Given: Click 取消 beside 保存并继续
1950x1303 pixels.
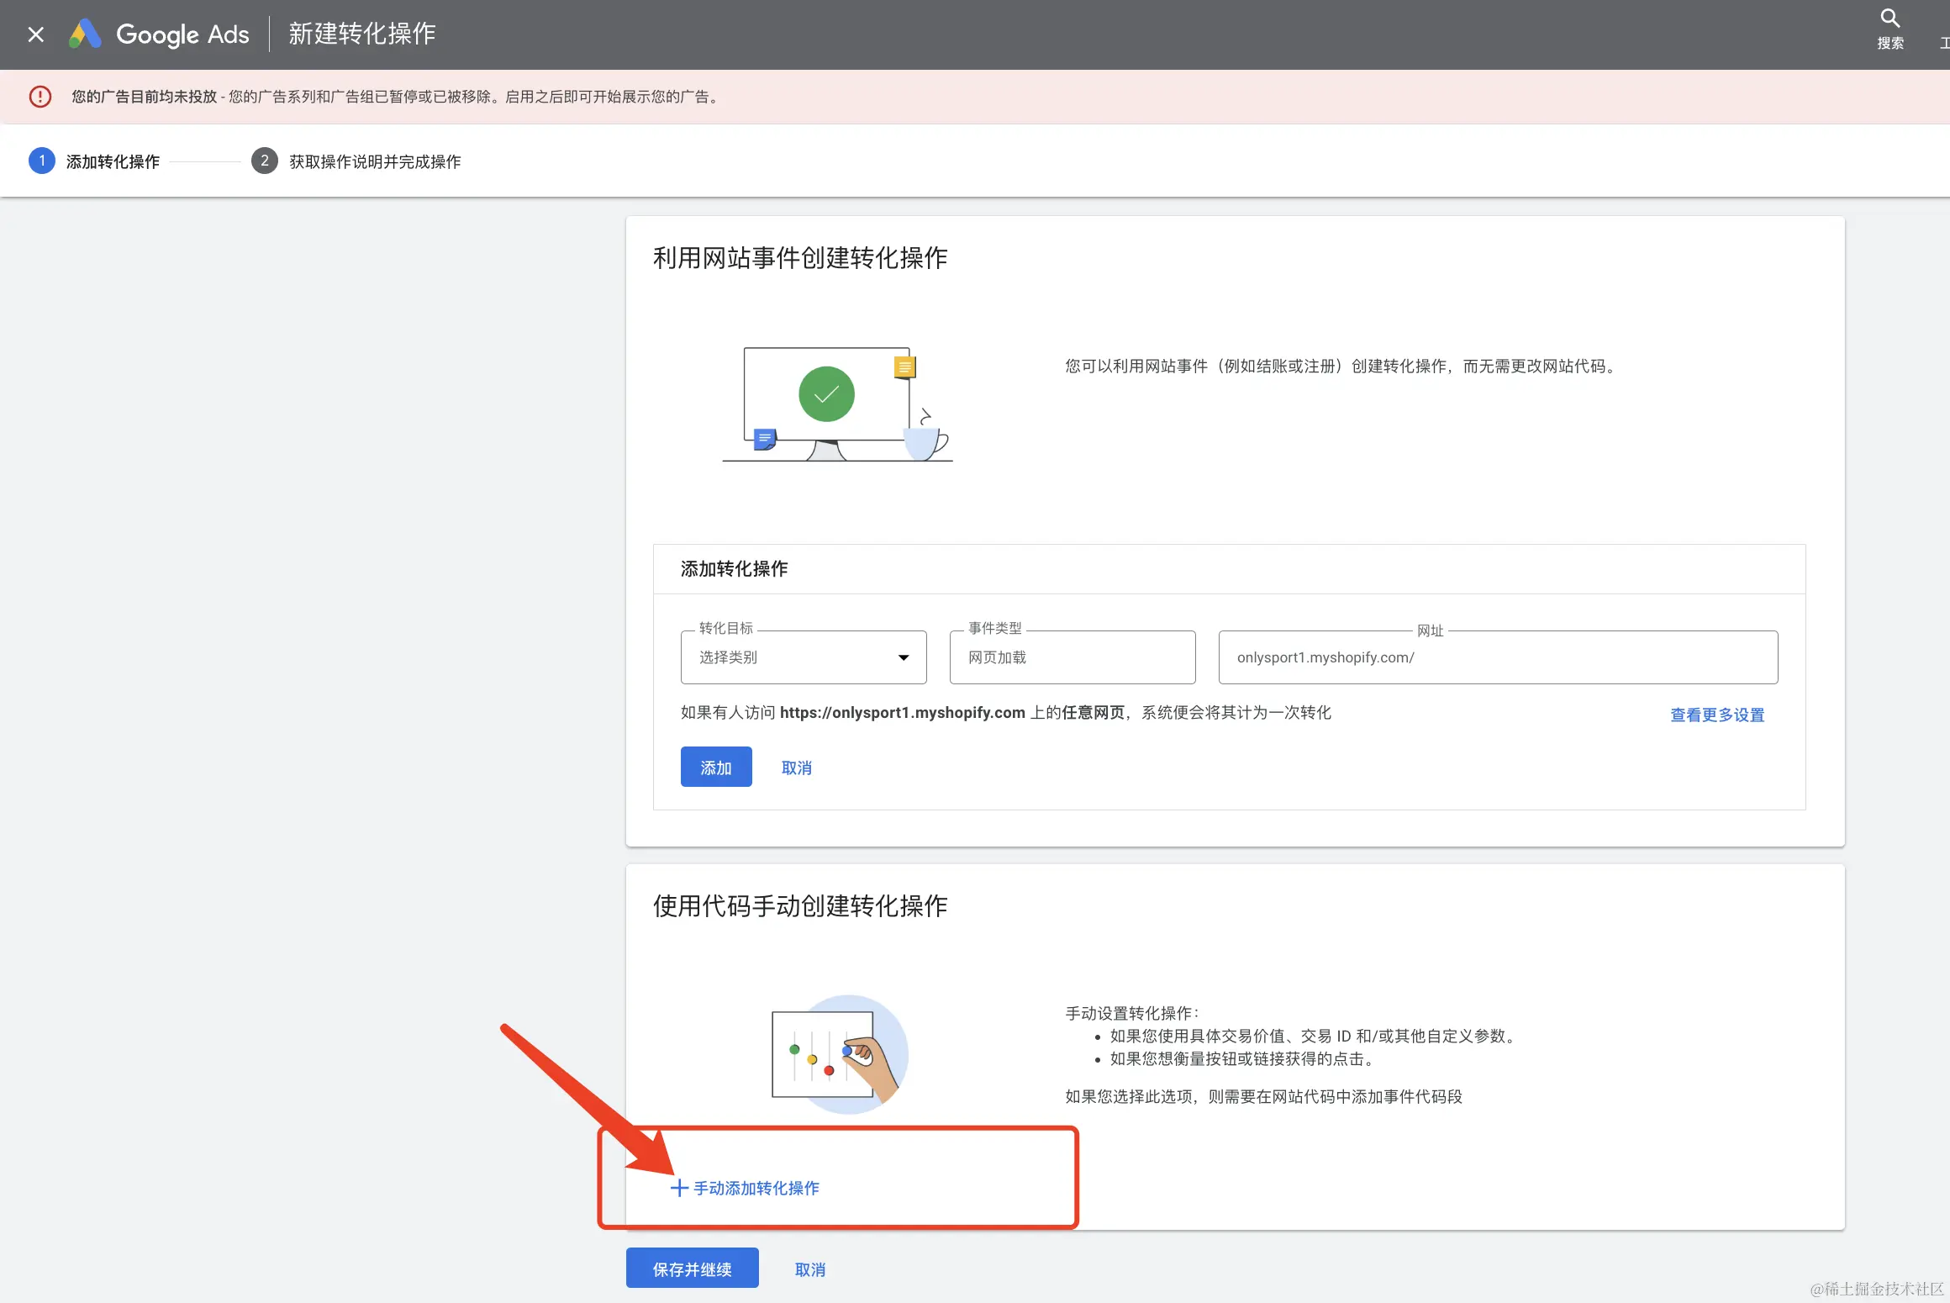Looking at the screenshot, I should coord(809,1269).
